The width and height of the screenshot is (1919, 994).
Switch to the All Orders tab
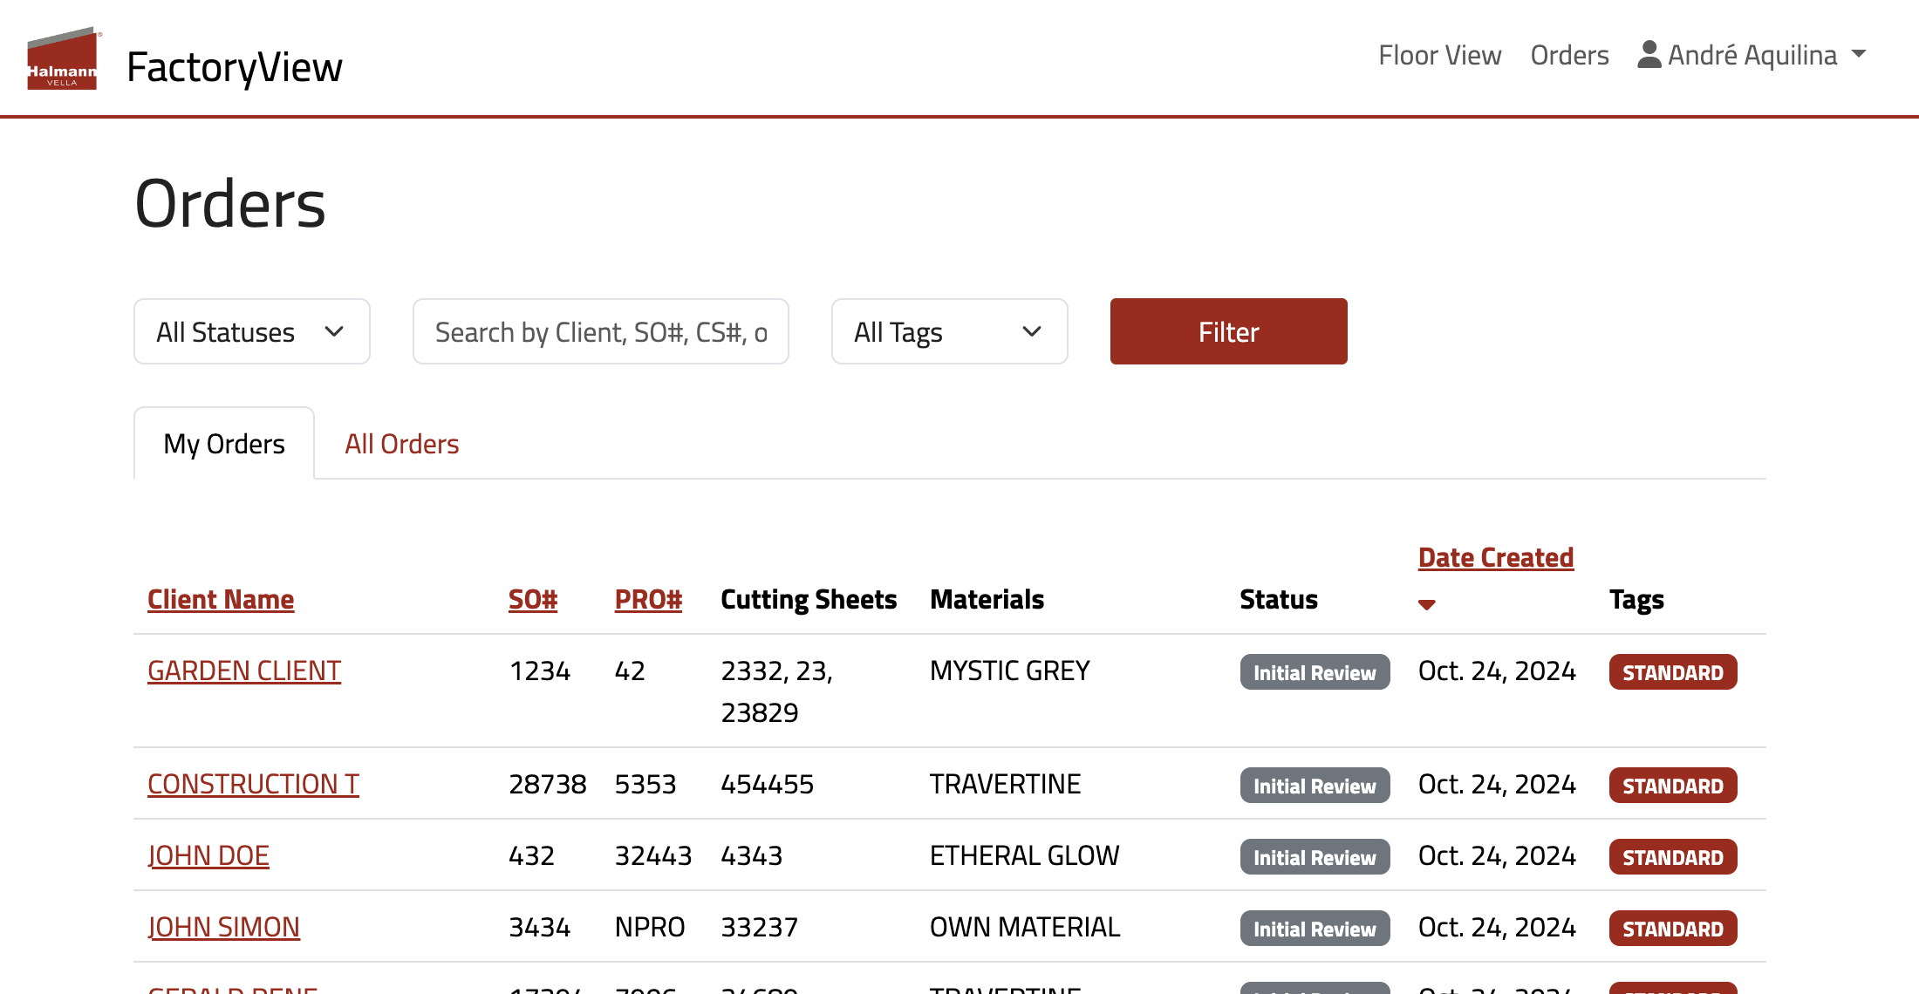pyautogui.click(x=402, y=442)
